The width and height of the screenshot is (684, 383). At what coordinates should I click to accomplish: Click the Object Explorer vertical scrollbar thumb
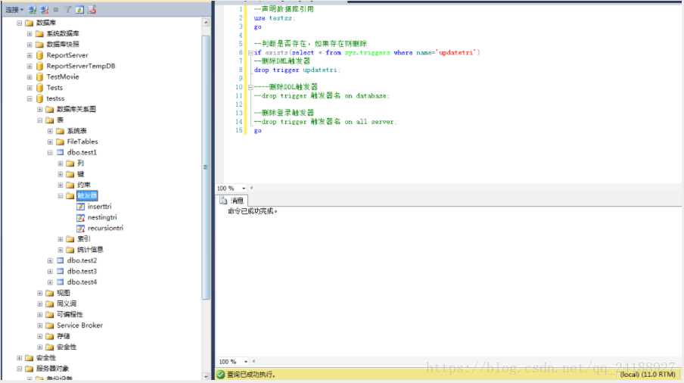pyautogui.click(x=206, y=167)
